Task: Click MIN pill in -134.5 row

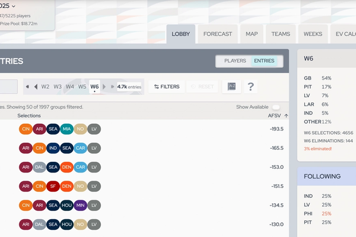Action: (x=80, y=205)
